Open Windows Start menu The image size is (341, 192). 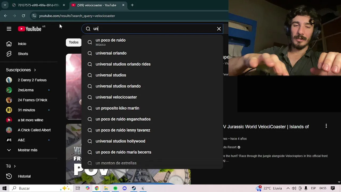tap(4, 188)
